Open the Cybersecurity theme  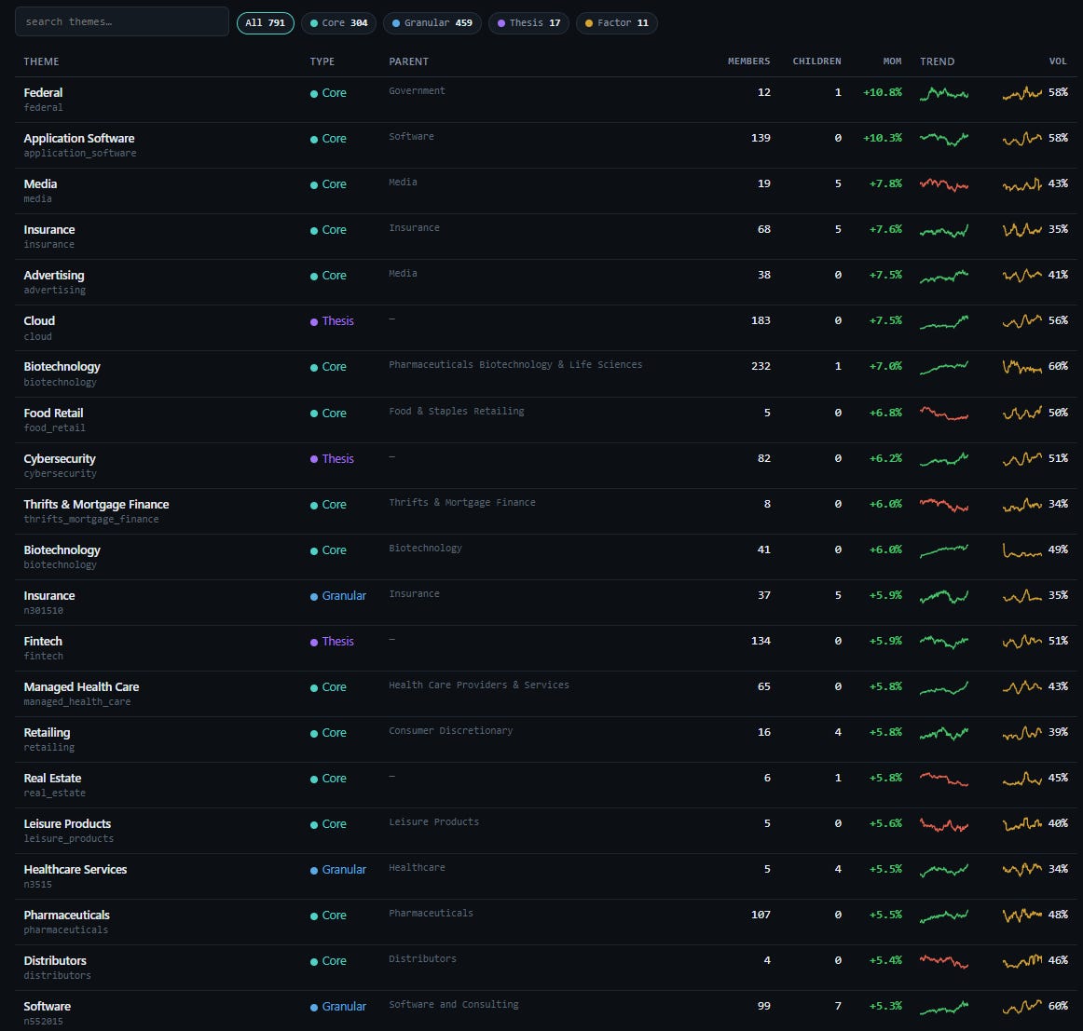point(60,458)
